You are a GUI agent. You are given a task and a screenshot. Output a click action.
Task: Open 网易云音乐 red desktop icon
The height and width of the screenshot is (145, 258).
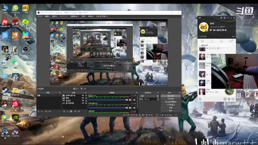(x=15, y=105)
